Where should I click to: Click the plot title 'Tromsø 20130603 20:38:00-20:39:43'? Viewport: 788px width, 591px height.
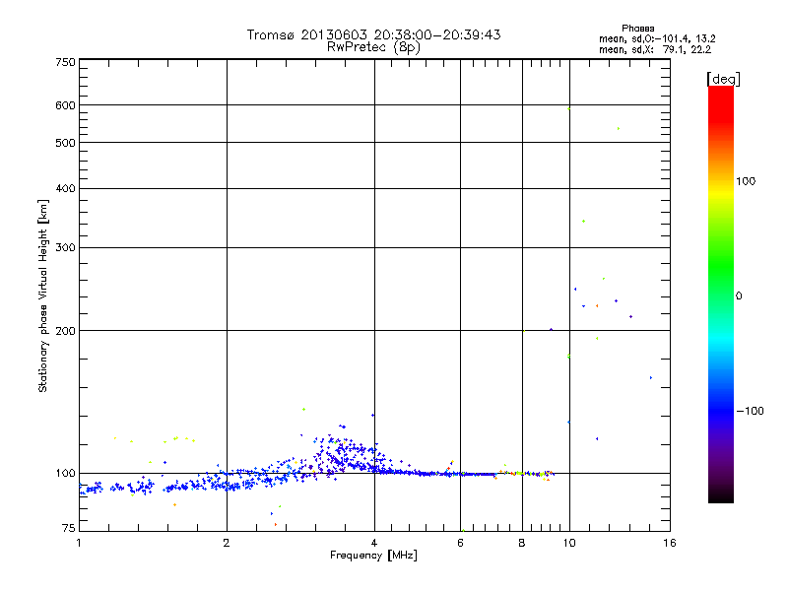tap(373, 34)
